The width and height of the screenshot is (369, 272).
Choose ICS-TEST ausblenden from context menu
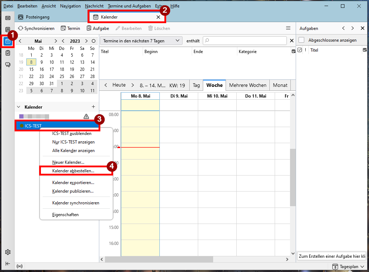(x=76, y=133)
